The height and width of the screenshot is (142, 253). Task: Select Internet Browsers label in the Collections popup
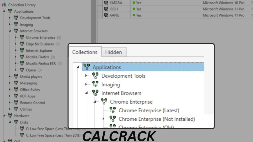pos(121,93)
